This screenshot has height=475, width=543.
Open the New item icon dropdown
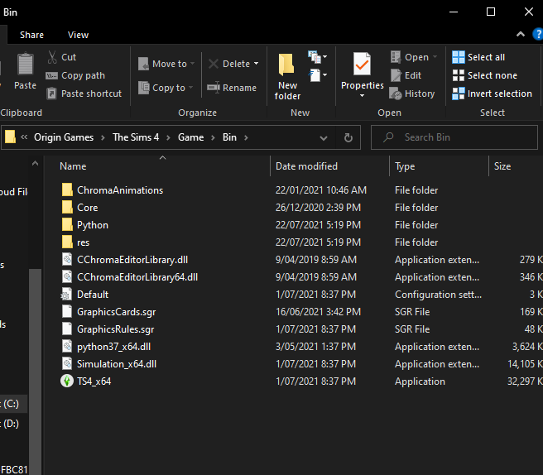click(x=318, y=57)
